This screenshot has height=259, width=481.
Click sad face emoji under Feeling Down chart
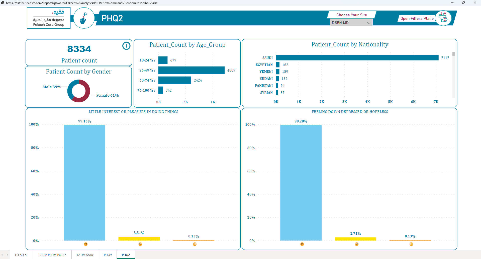coord(411,244)
